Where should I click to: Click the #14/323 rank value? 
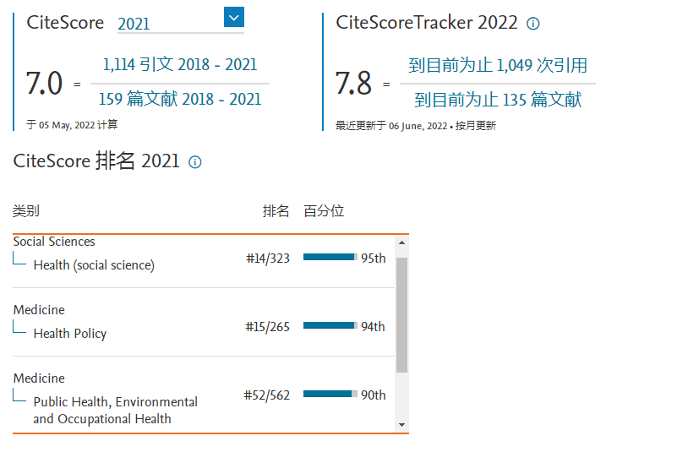268,259
